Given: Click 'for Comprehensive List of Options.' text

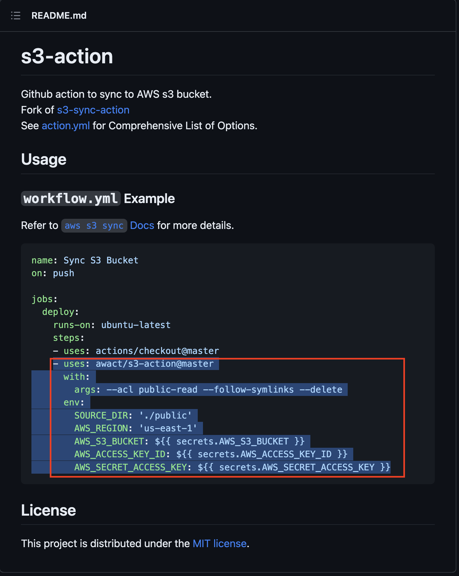Looking at the screenshot, I should (x=175, y=126).
